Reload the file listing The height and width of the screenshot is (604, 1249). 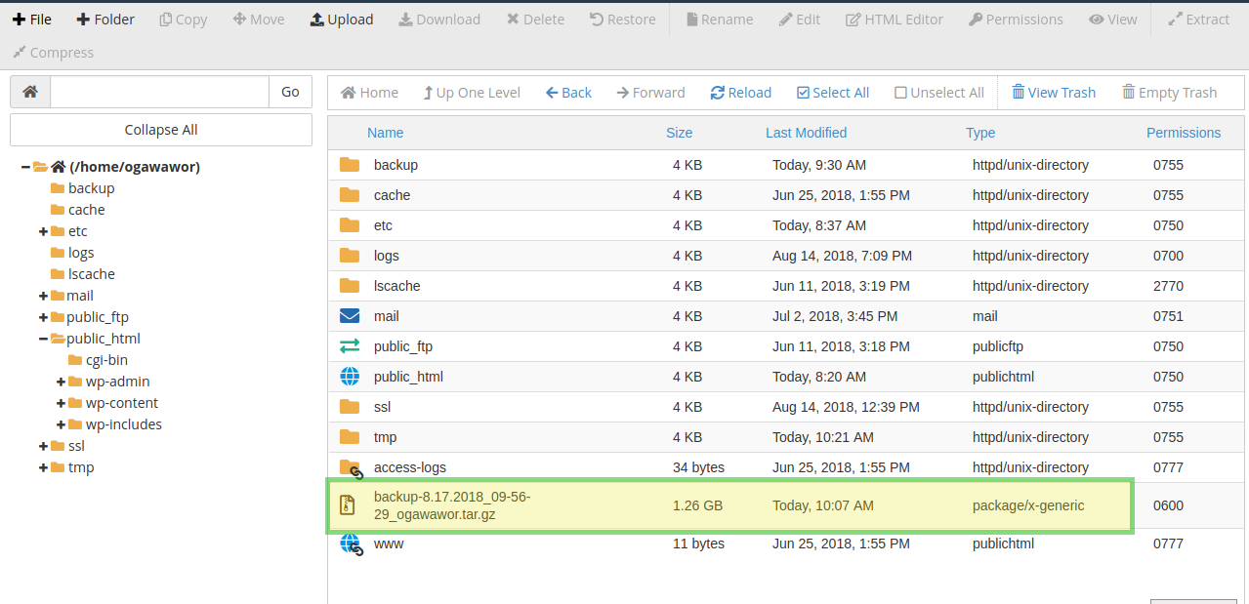(x=741, y=93)
